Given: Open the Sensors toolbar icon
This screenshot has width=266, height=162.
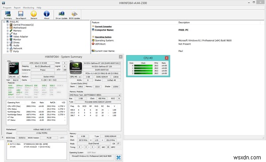Looking at the screenshot, I should (34, 15).
